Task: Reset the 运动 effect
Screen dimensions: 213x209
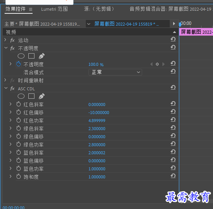Action: (173, 39)
